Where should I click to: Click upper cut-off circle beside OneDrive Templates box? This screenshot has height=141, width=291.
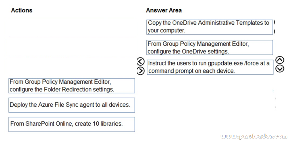[275, 22]
